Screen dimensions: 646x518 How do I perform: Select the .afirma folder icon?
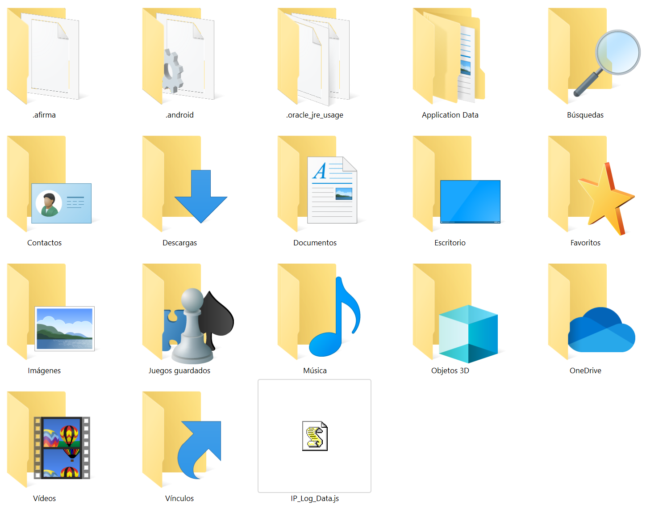coord(44,56)
